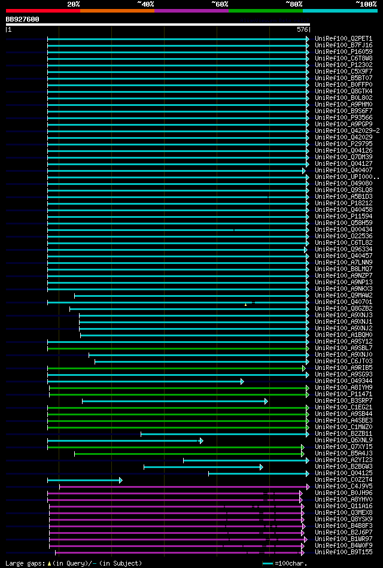Screen dimensions: 383x568
Task: Click the white BB927600 query length bar
Action: [158, 25]
